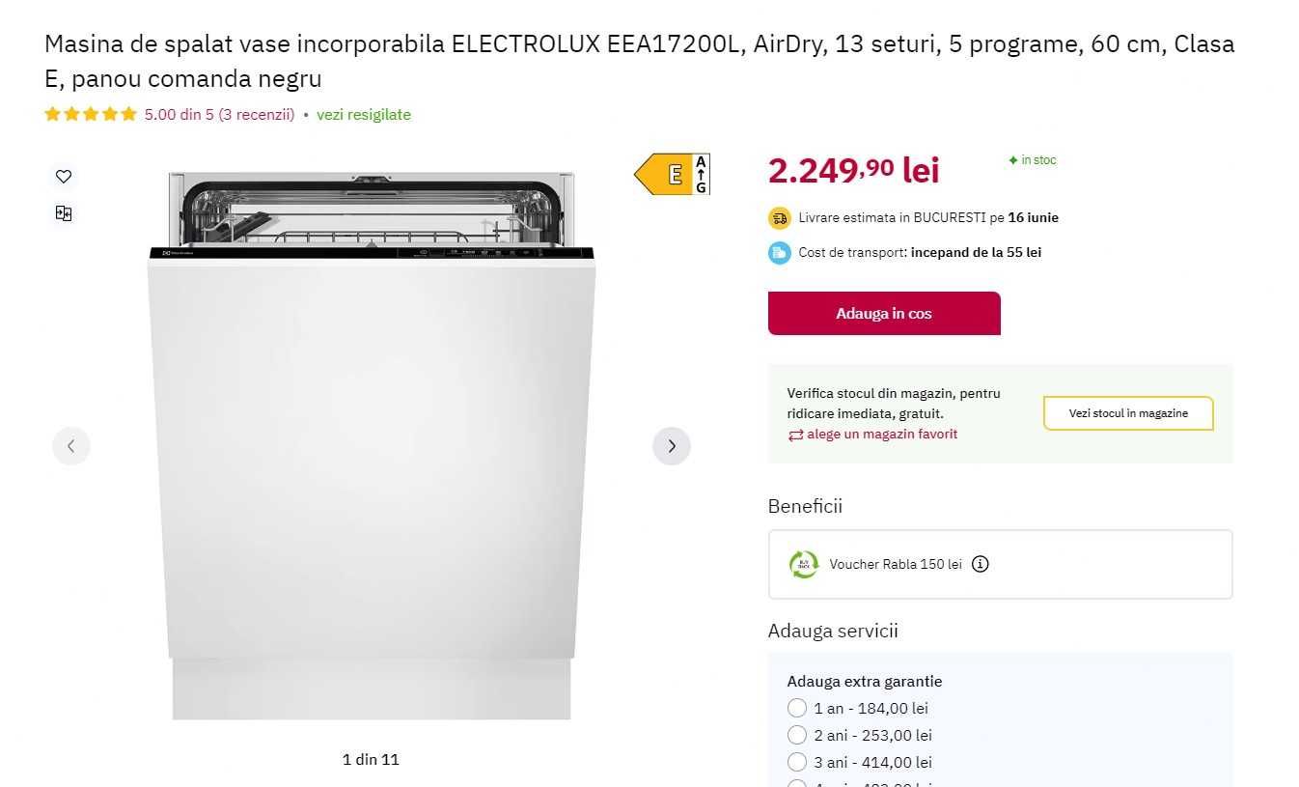Click the Voucher Rabla info icon
The height and width of the screenshot is (787, 1299).
(980, 564)
